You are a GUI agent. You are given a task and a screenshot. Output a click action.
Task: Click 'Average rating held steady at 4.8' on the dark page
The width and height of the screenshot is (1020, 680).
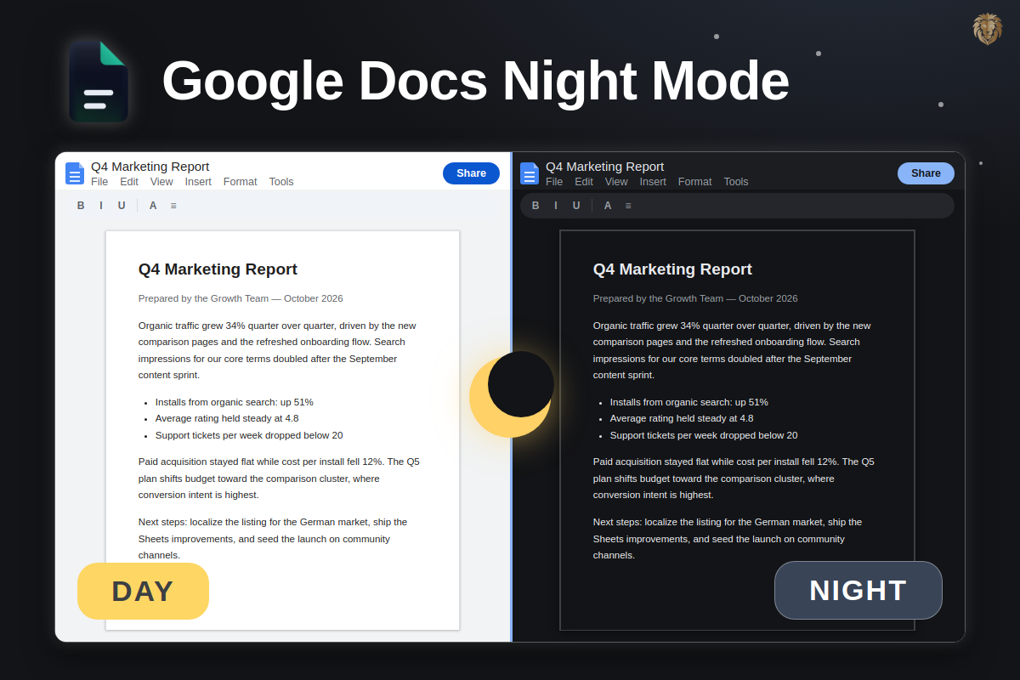coord(682,418)
